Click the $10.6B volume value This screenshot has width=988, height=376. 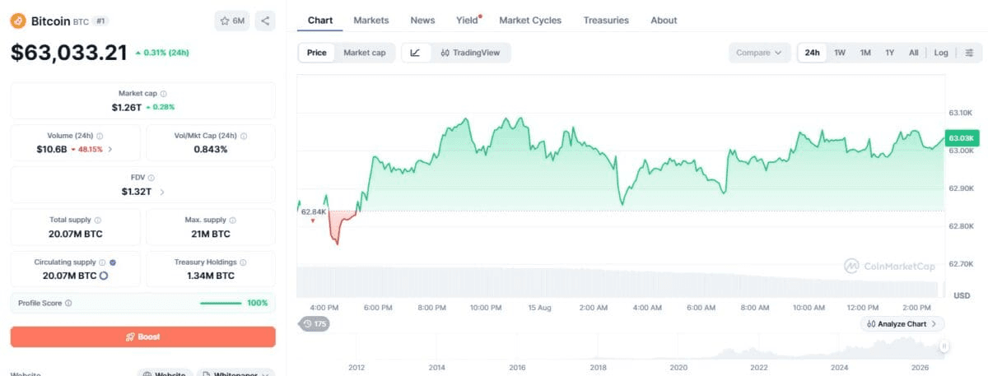click(52, 150)
